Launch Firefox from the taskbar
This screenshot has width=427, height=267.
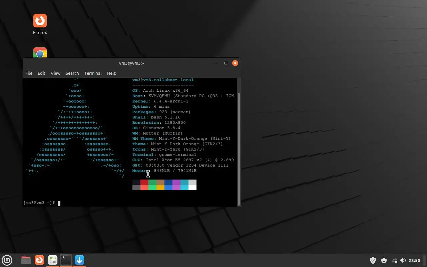[39, 260]
